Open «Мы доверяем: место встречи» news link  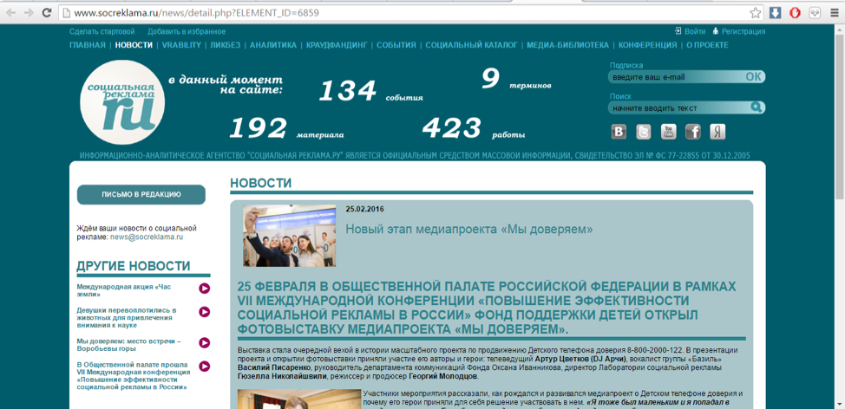pyautogui.click(x=128, y=345)
